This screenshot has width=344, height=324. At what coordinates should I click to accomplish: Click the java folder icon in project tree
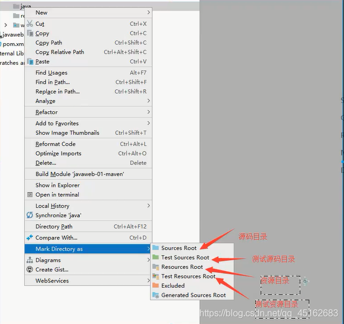point(16,6)
